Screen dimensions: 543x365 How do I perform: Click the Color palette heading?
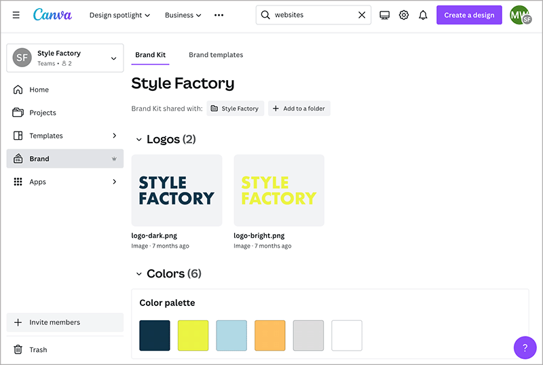coord(167,303)
